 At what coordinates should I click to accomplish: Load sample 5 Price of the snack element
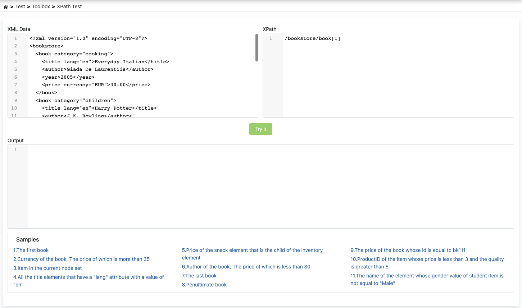click(252, 250)
